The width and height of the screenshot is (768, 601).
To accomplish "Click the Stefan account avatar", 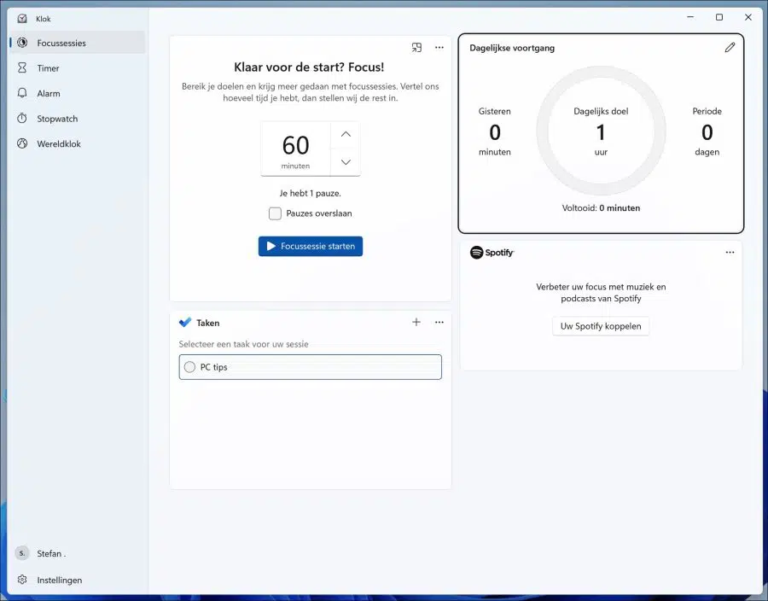I will coord(22,553).
